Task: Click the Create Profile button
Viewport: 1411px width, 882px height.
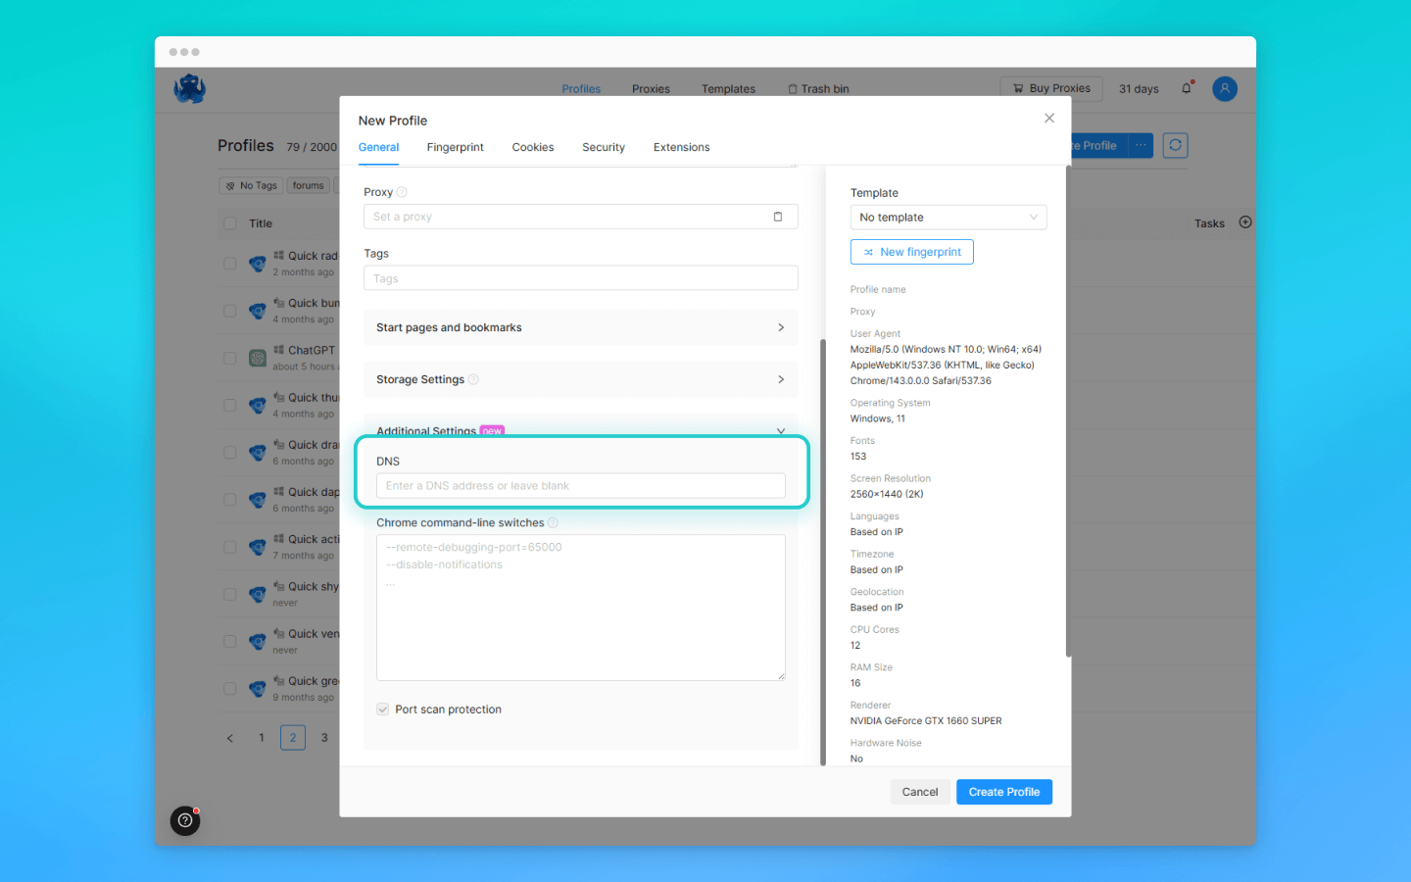Action: [1004, 792]
